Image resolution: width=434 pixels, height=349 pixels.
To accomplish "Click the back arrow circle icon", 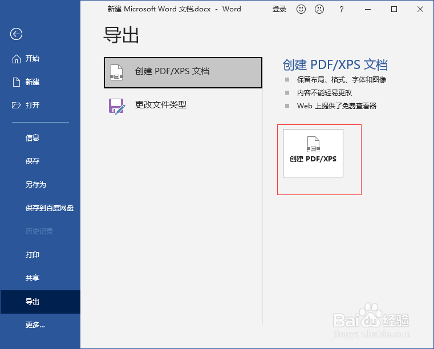I will click(16, 34).
